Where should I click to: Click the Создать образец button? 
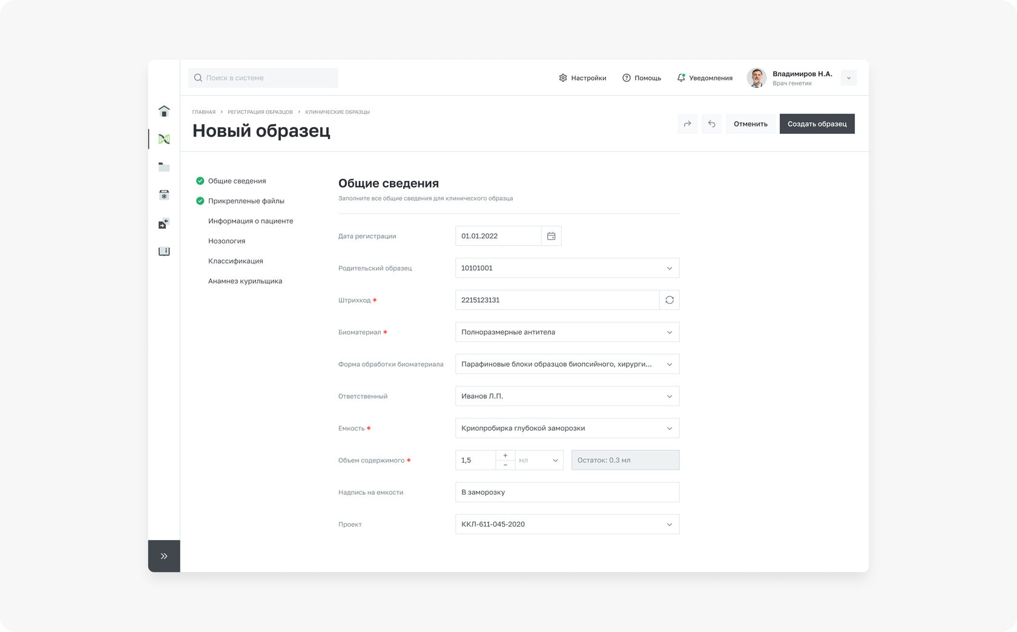817,124
